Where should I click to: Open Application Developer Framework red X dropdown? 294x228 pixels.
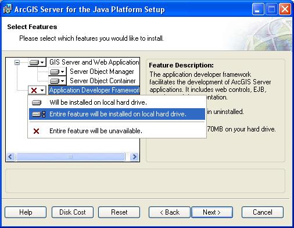pos(37,90)
